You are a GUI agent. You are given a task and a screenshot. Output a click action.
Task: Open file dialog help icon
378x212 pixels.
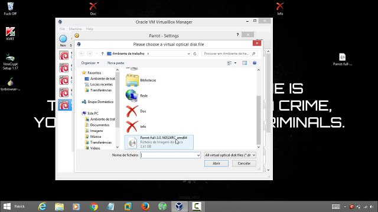tap(255, 63)
